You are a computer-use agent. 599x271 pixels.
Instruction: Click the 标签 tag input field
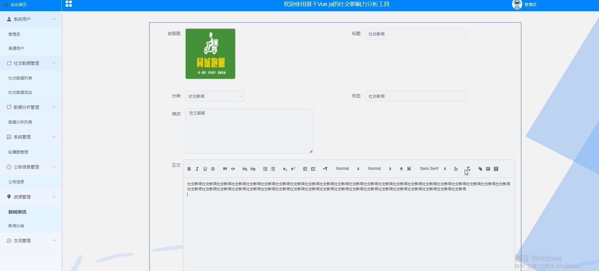pyautogui.click(x=416, y=96)
